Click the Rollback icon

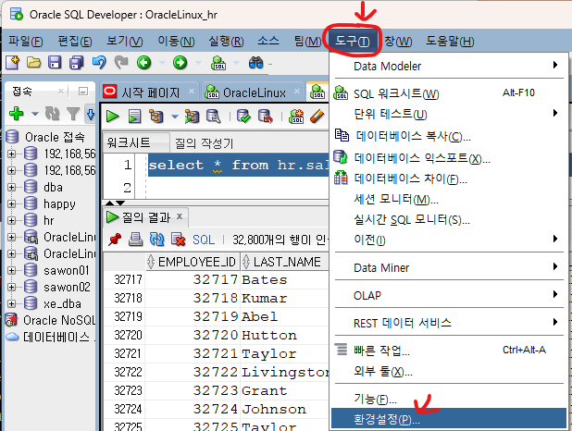coord(266,117)
